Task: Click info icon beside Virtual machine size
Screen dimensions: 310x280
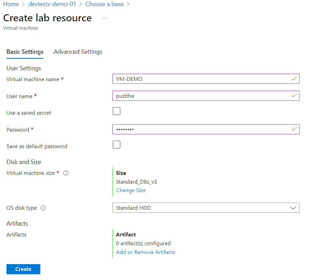Action: [x=66, y=173]
